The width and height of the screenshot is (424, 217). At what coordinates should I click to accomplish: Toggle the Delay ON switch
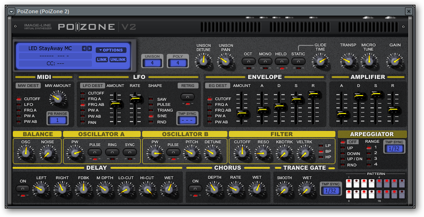tap(22, 189)
